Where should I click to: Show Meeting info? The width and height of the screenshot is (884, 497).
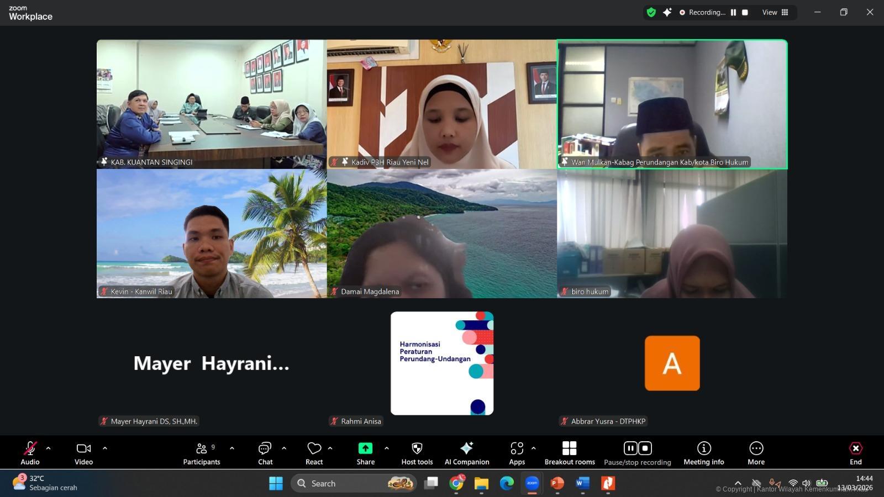pos(703,452)
